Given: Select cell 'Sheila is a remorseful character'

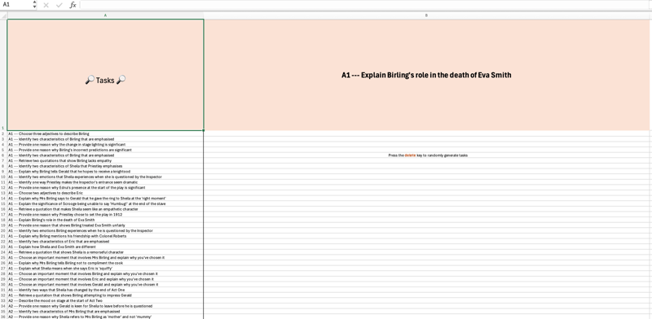Looking at the screenshot, I should (x=105, y=252).
